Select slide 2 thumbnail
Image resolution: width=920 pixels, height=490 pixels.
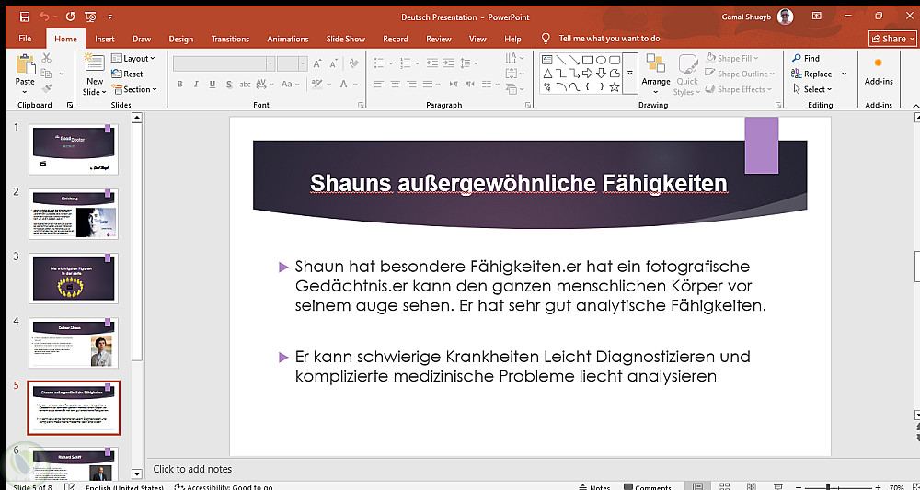(x=74, y=213)
